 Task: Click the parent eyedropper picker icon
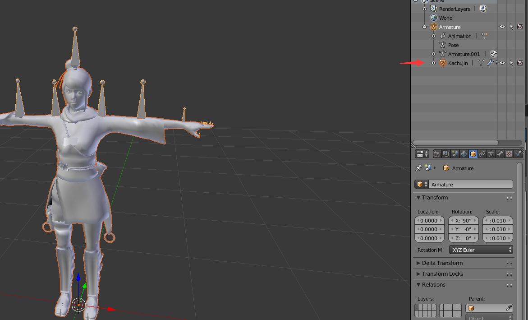[509, 308]
